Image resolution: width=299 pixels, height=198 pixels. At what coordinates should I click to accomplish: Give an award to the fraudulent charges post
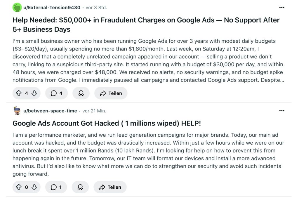81,93
